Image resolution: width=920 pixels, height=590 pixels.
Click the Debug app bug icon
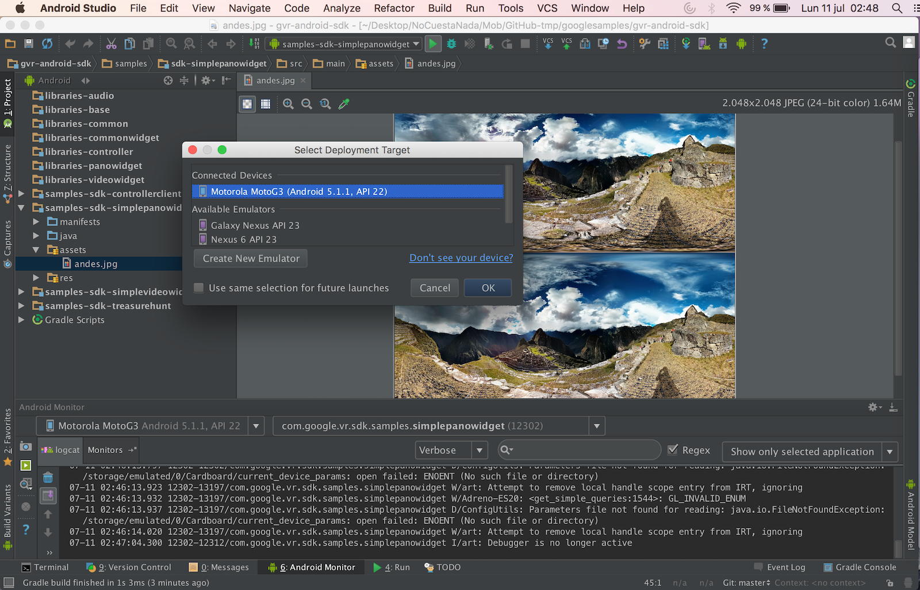point(451,44)
